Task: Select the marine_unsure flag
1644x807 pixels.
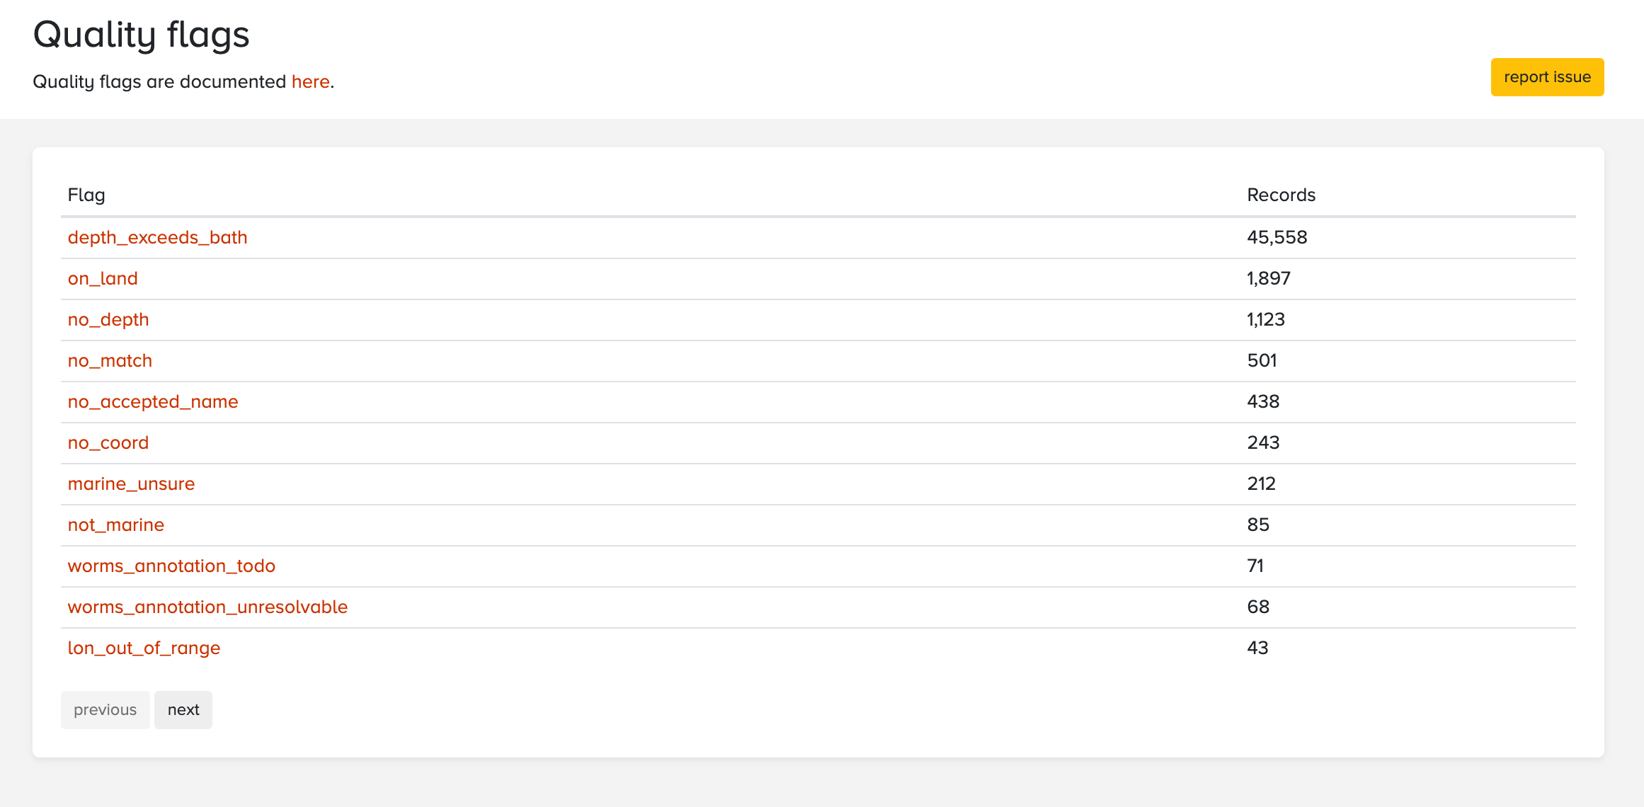Action: coord(131,483)
